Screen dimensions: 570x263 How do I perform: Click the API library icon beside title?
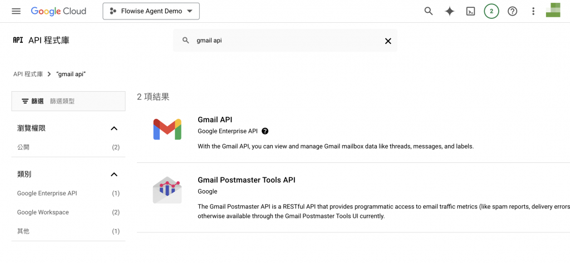[x=18, y=40]
